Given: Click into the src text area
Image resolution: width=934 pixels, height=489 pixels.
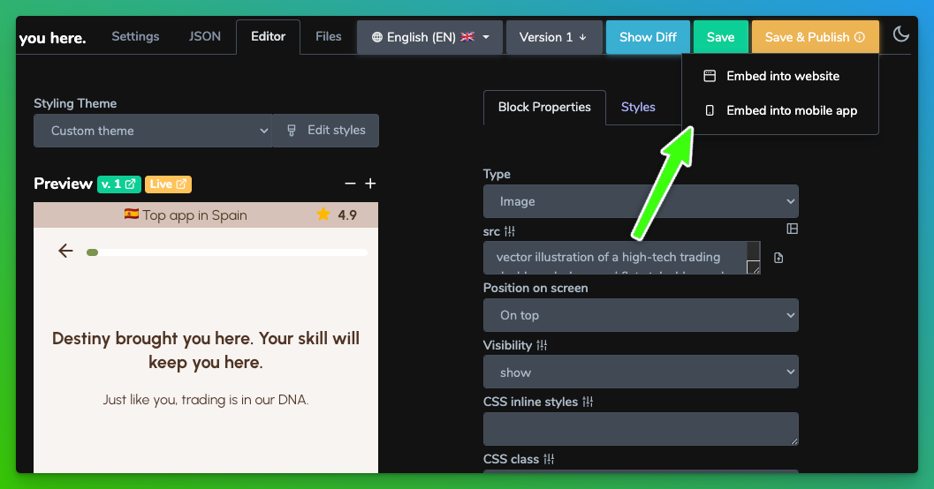Looking at the screenshot, I should click(621, 258).
